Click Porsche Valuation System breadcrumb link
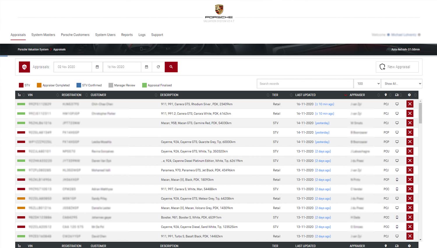Image resolution: width=437 pixels, height=248 pixels. pyautogui.click(x=33, y=49)
